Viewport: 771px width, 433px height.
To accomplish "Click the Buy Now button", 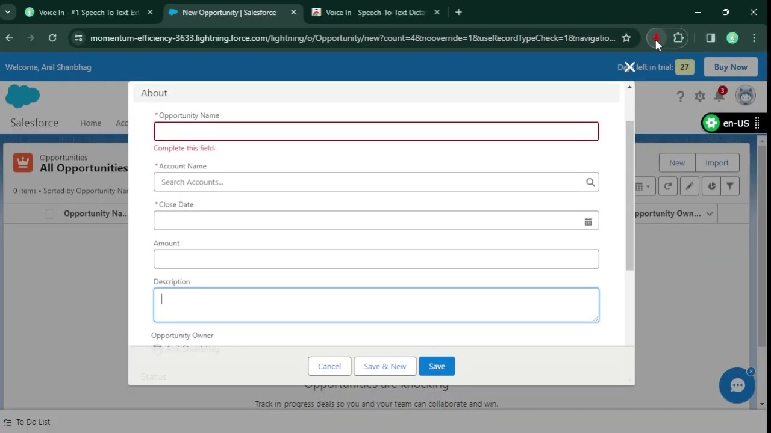I will coord(731,67).
